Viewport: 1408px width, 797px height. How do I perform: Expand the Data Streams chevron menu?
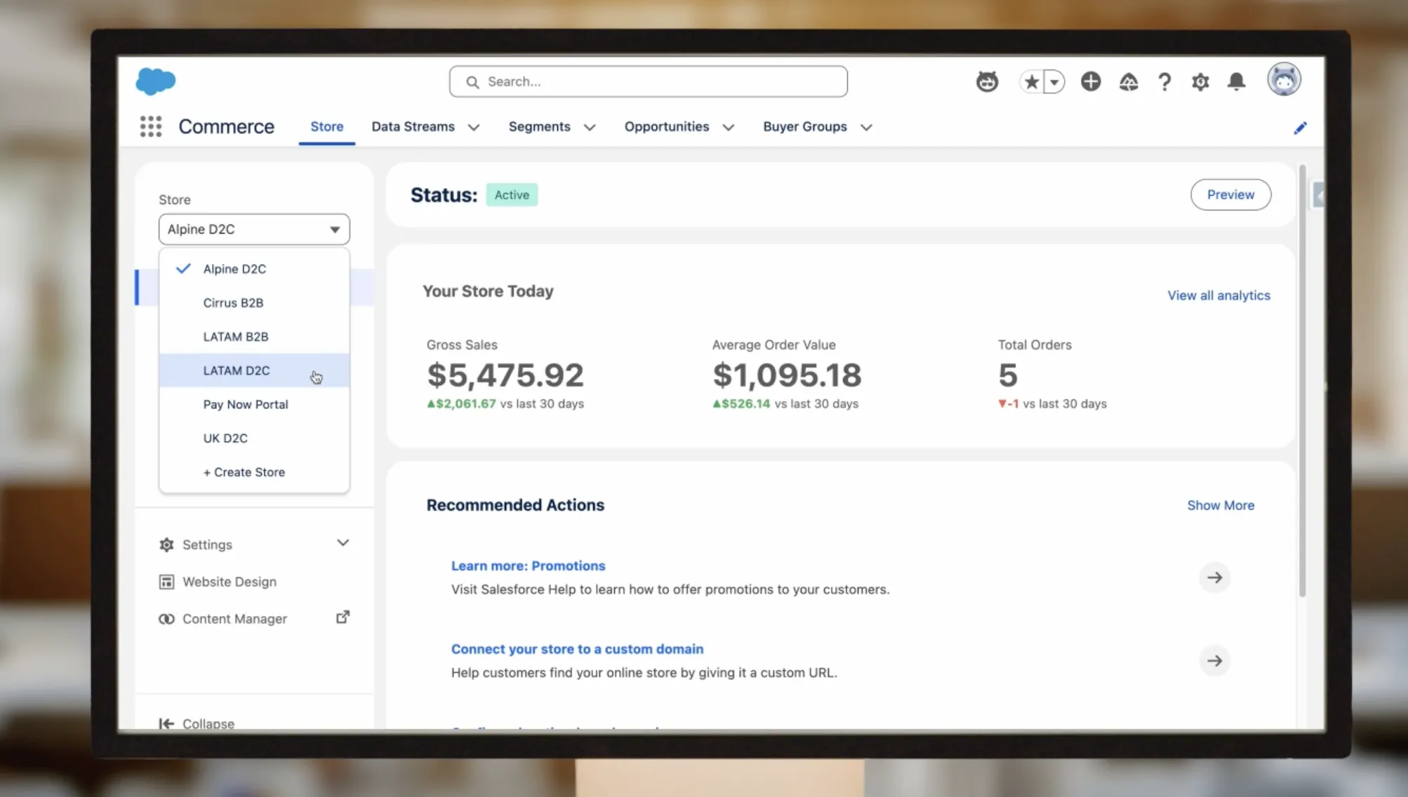click(x=474, y=128)
